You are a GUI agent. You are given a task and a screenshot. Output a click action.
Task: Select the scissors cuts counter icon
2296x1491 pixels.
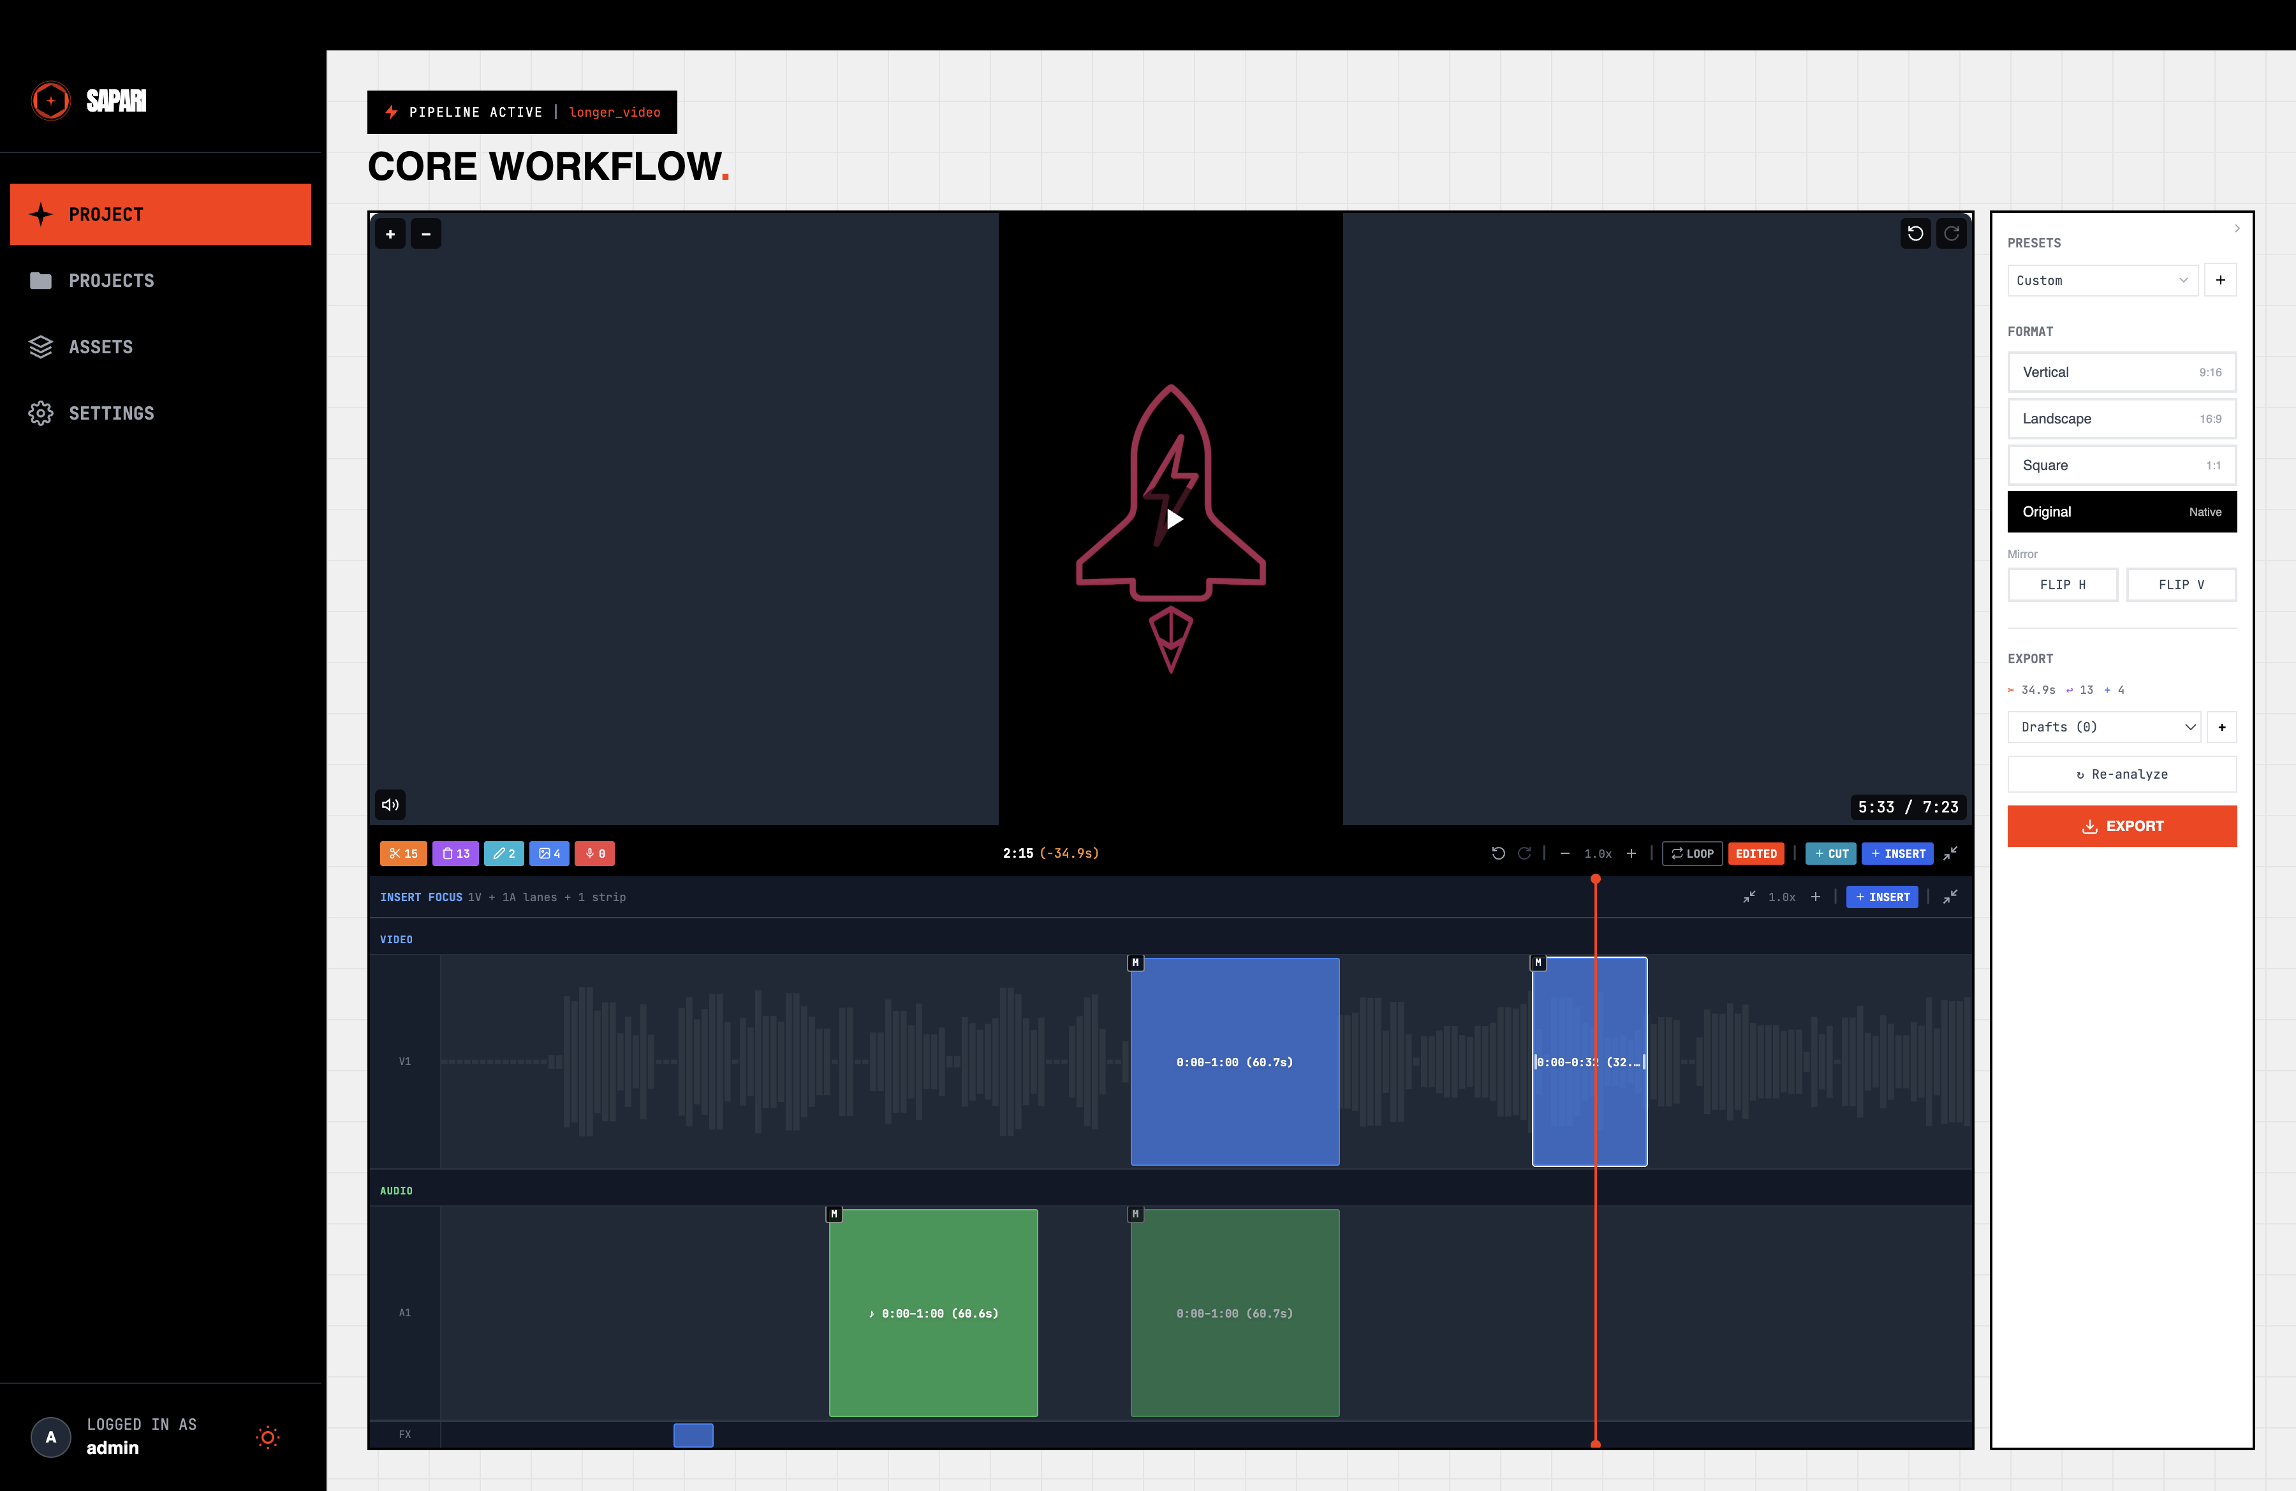click(403, 853)
